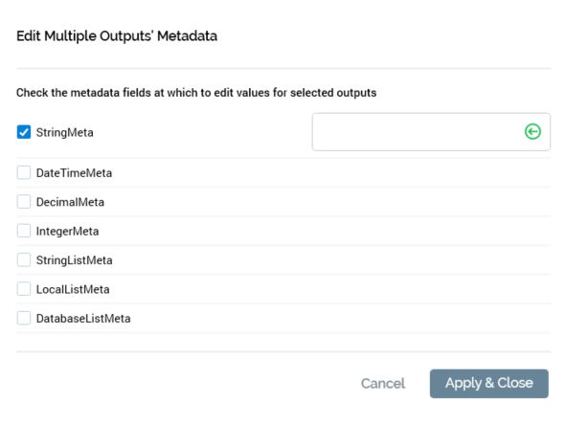
Task: Click the DecimalMeta label text
Action: pos(70,202)
